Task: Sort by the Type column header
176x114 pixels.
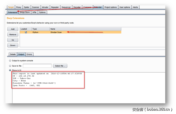Action: point(40,29)
